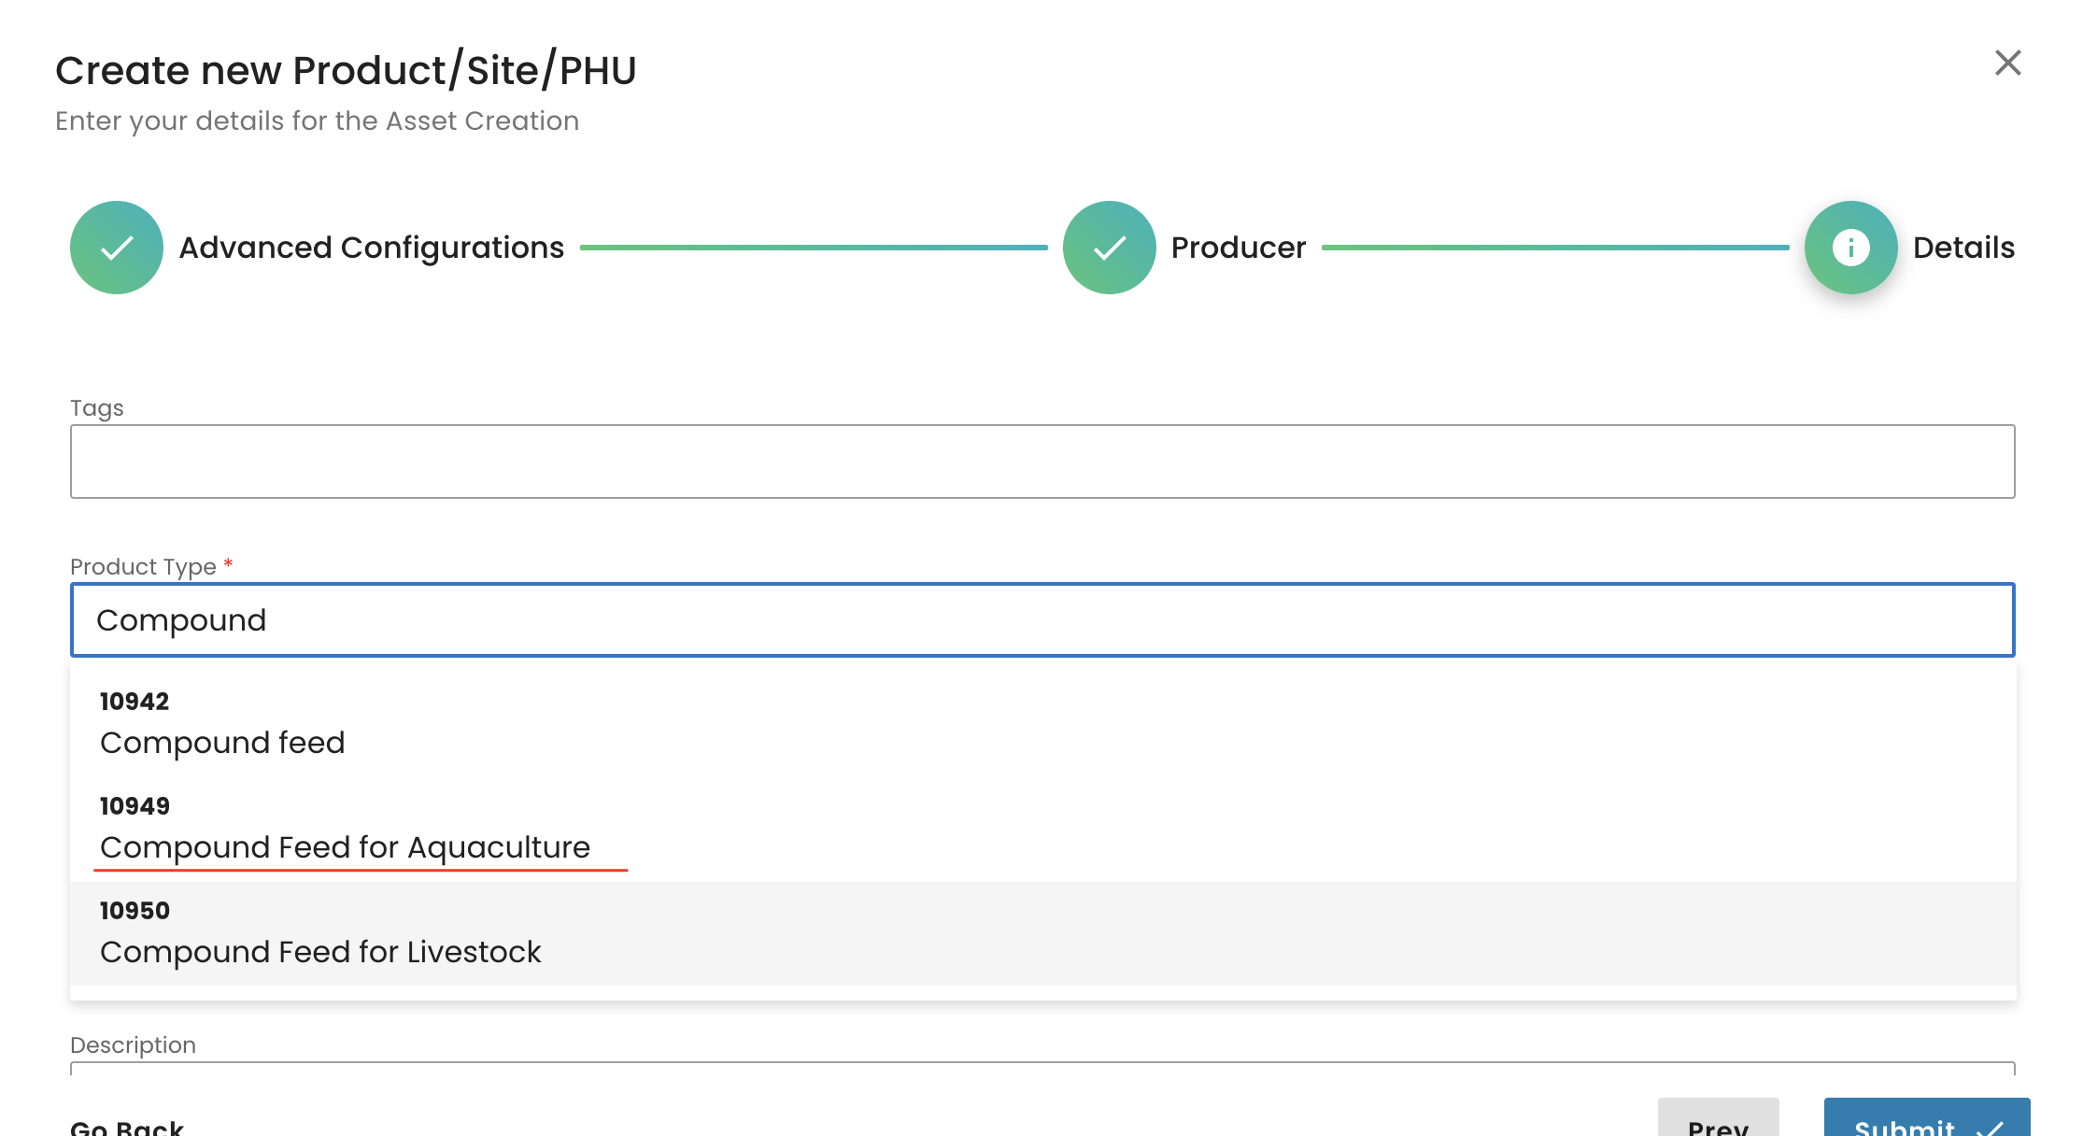2083x1136 pixels.
Task: Click the checkmark icon on Submit
Action: coord(1990,1128)
